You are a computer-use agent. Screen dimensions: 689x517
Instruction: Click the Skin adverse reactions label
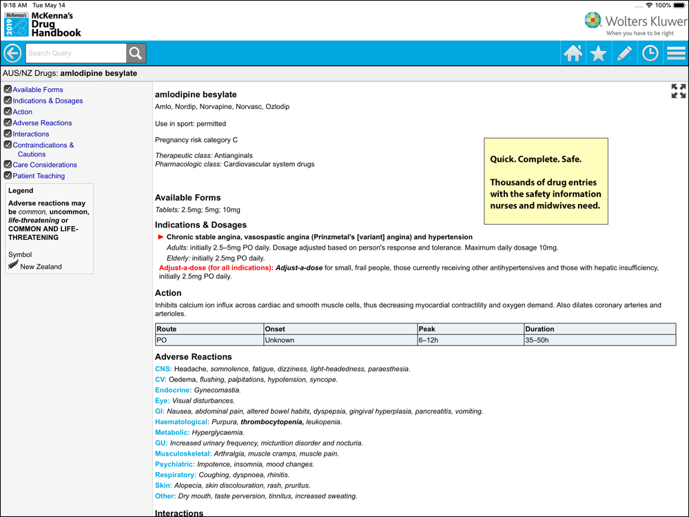[163, 485]
